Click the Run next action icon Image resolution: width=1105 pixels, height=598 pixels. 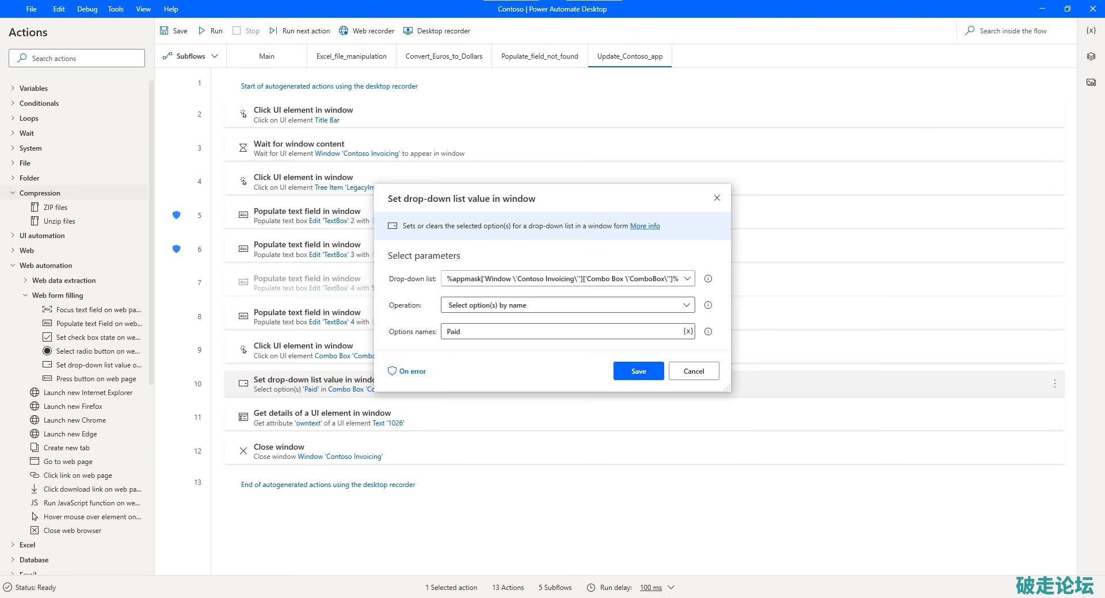[x=273, y=31]
